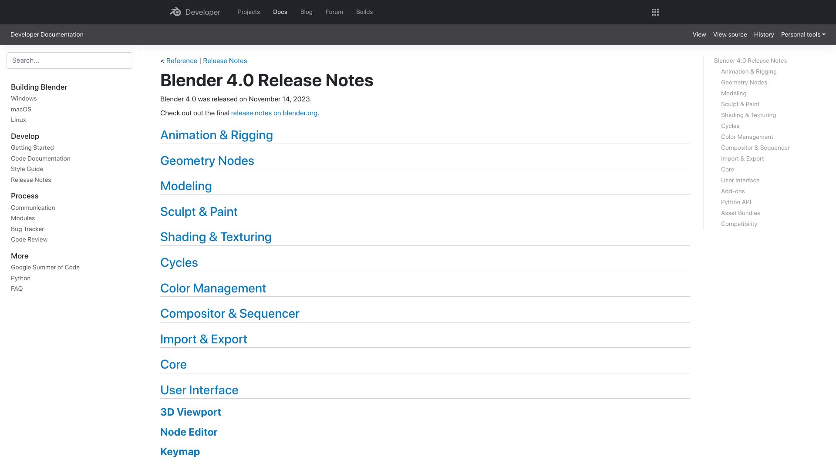
Task: Jump to Geometry Nodes in contents
Action: coord(744,83)
